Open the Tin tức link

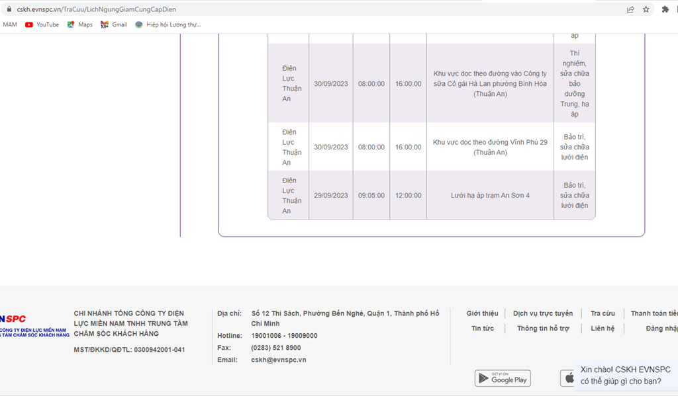pyautogui.click(x=483, y=329)
